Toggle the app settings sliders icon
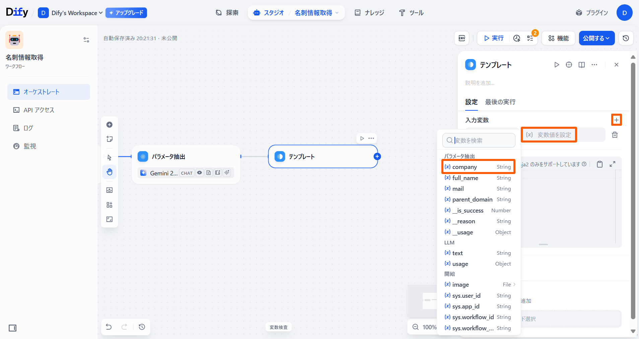 (x=86, y=40)
